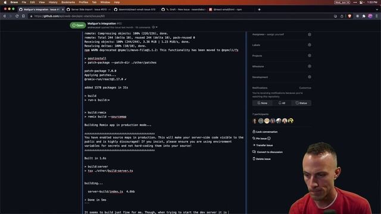Open the Edit menu

tap(32, 2)
